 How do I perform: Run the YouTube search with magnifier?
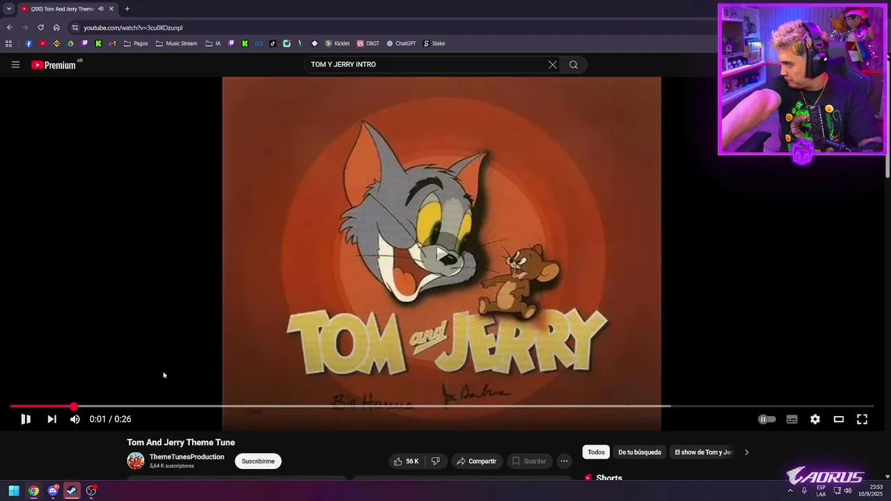click(574, 65)
